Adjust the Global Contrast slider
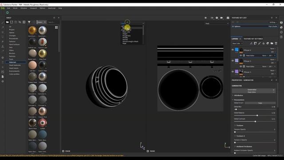Screen dimensions: 284x160 click(255, 121)
